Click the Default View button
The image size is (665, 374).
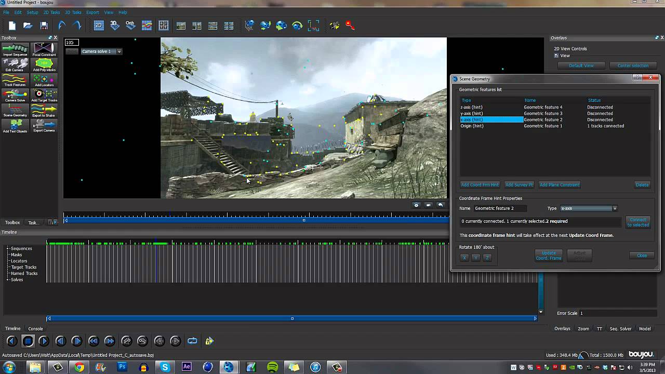pos(581,65)
